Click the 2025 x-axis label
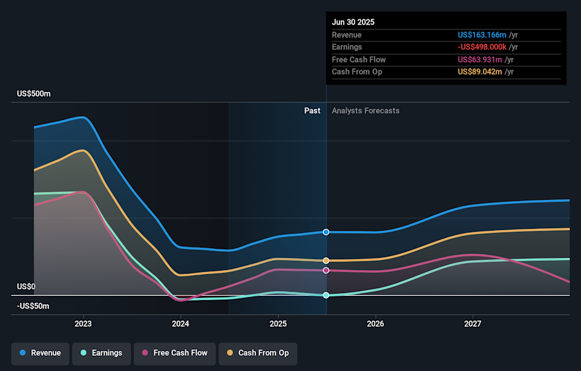Viewport: 581px width, 371px height. coord(278,324)
